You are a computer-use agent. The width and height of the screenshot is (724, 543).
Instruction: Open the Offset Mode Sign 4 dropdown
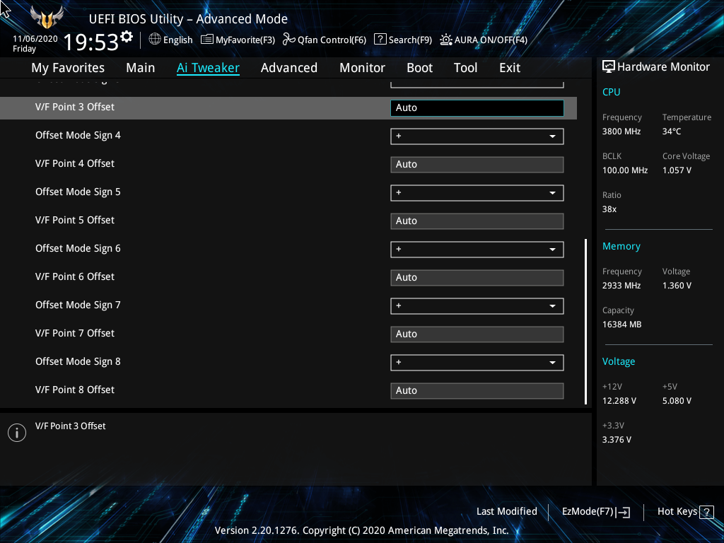(477, 136)
